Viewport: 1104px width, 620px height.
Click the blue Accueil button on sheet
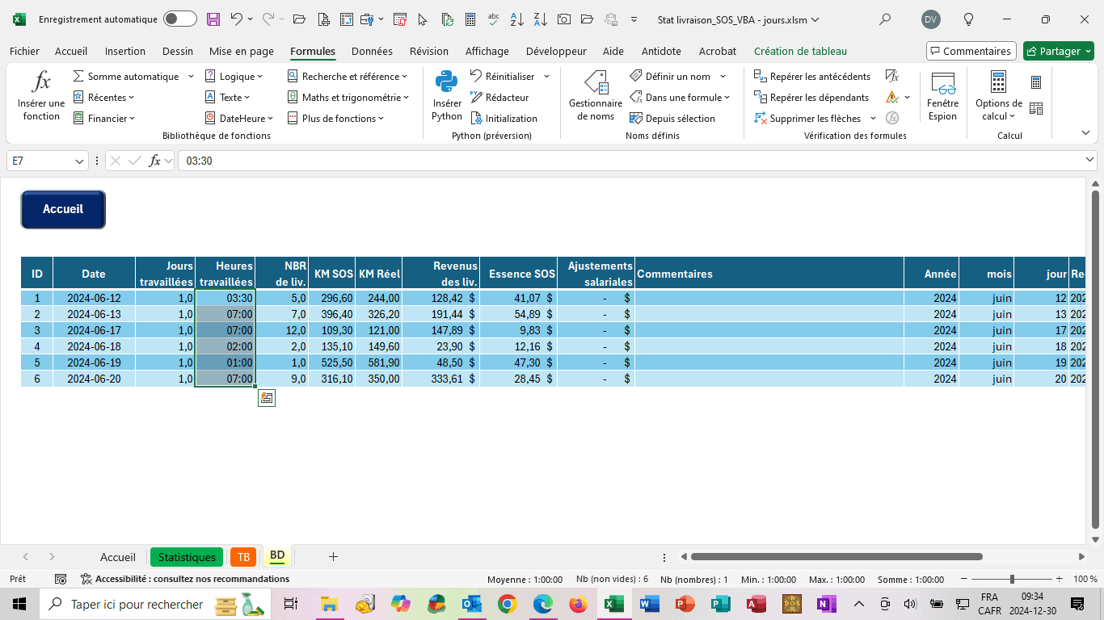(x=63, y=209)
